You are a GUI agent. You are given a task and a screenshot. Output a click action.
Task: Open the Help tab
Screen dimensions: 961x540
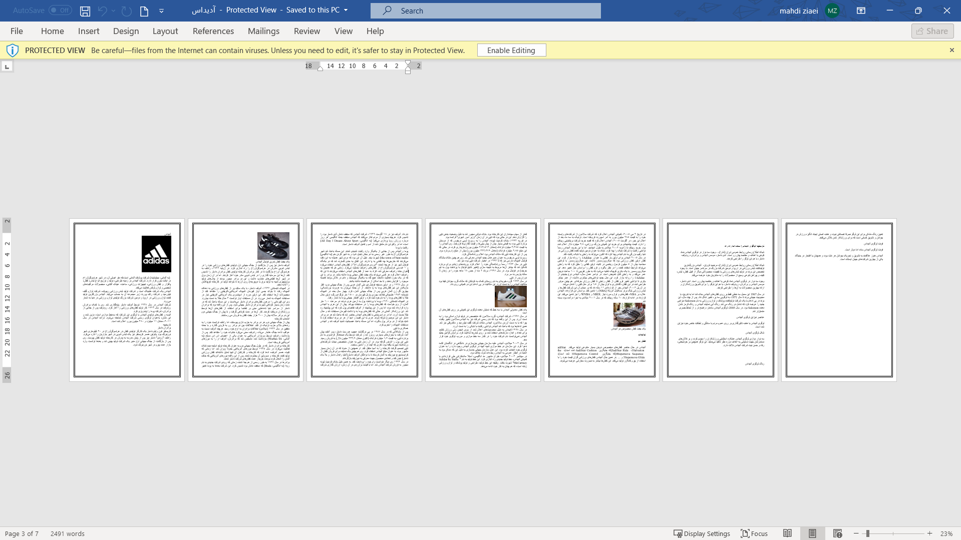point(375,31)
